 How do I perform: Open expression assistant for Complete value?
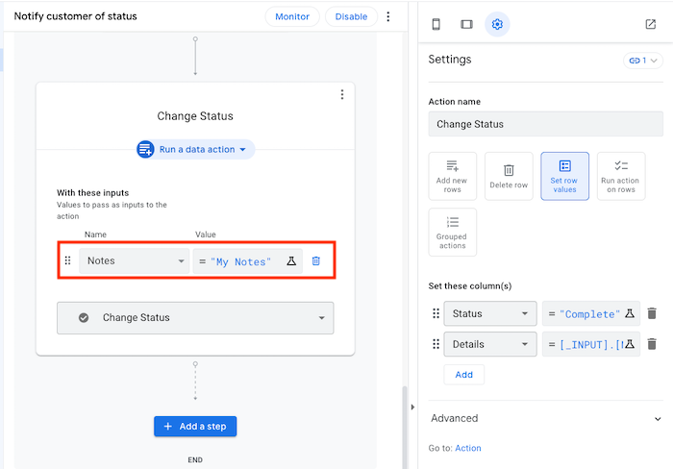(630, 313)
